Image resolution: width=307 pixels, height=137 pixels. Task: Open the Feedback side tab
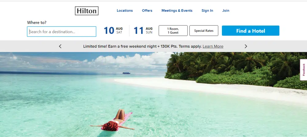(x=304, y=70)
